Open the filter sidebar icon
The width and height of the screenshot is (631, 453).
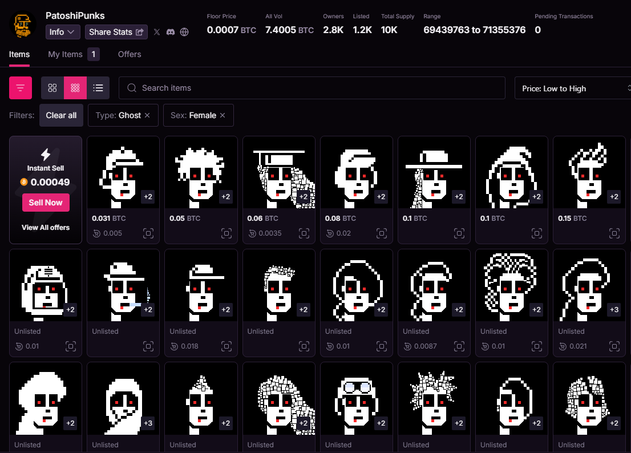click(x=21, y=88)
